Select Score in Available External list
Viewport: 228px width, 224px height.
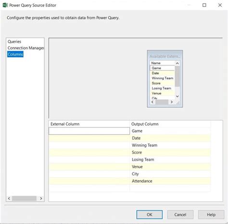coord(162,83)
